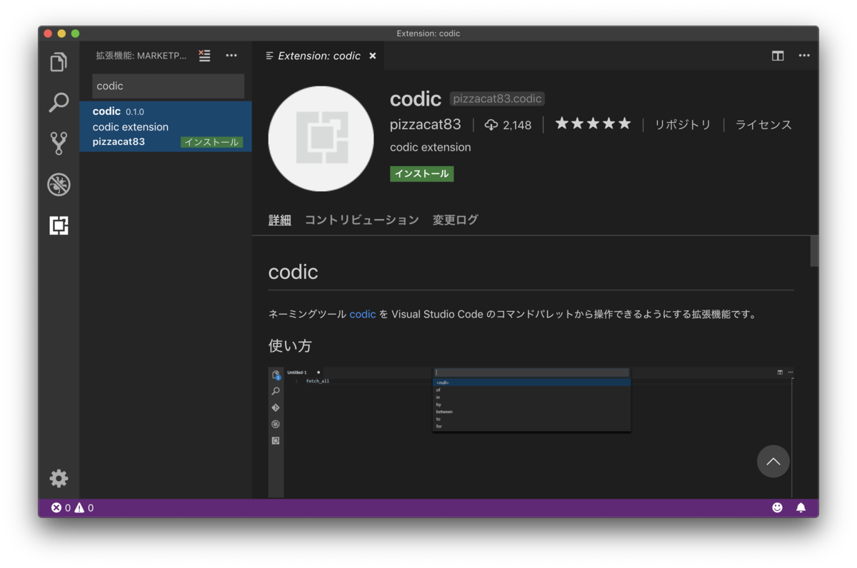
Task: Open the feedback smiley icon
Action: (778, 508)
